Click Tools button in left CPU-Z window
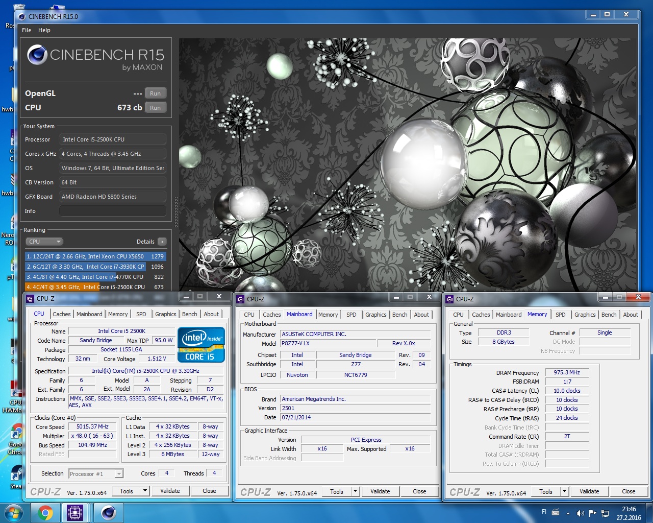This screenshot has height=523, width=653. [x=127, y=491]
